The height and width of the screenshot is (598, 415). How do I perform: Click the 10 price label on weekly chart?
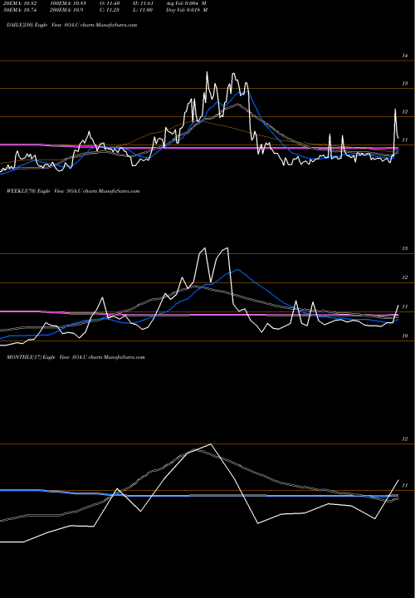click(405, 336)
